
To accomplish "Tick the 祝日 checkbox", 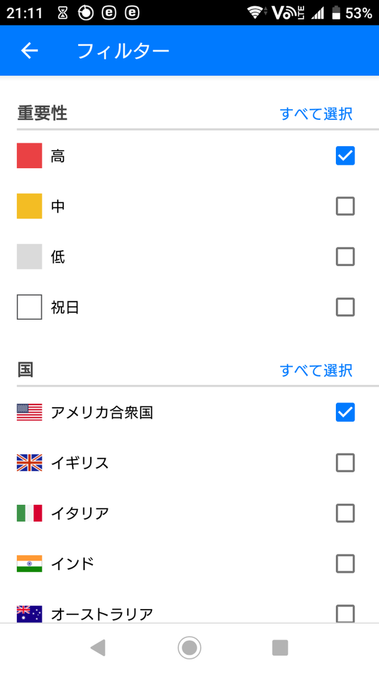I will tap(345, 307).
